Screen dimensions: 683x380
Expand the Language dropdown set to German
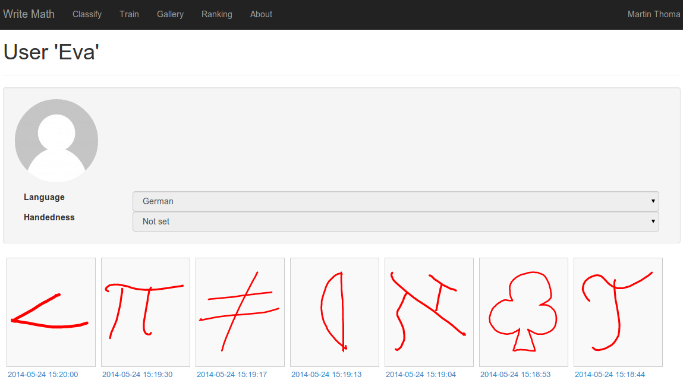point(395,201)
